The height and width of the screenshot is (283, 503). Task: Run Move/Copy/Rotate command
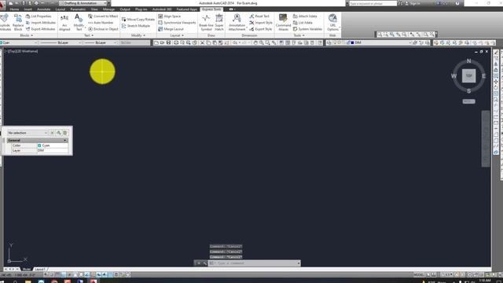tap(138, 19)
